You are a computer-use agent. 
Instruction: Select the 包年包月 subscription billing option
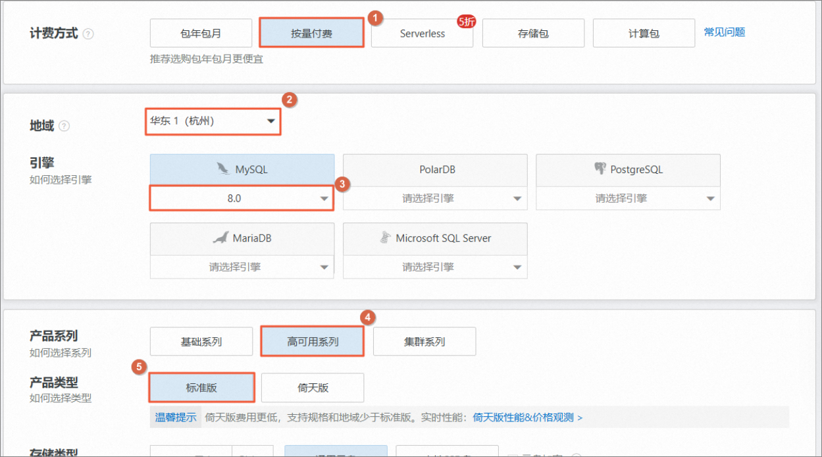click(x=201, y=33)
